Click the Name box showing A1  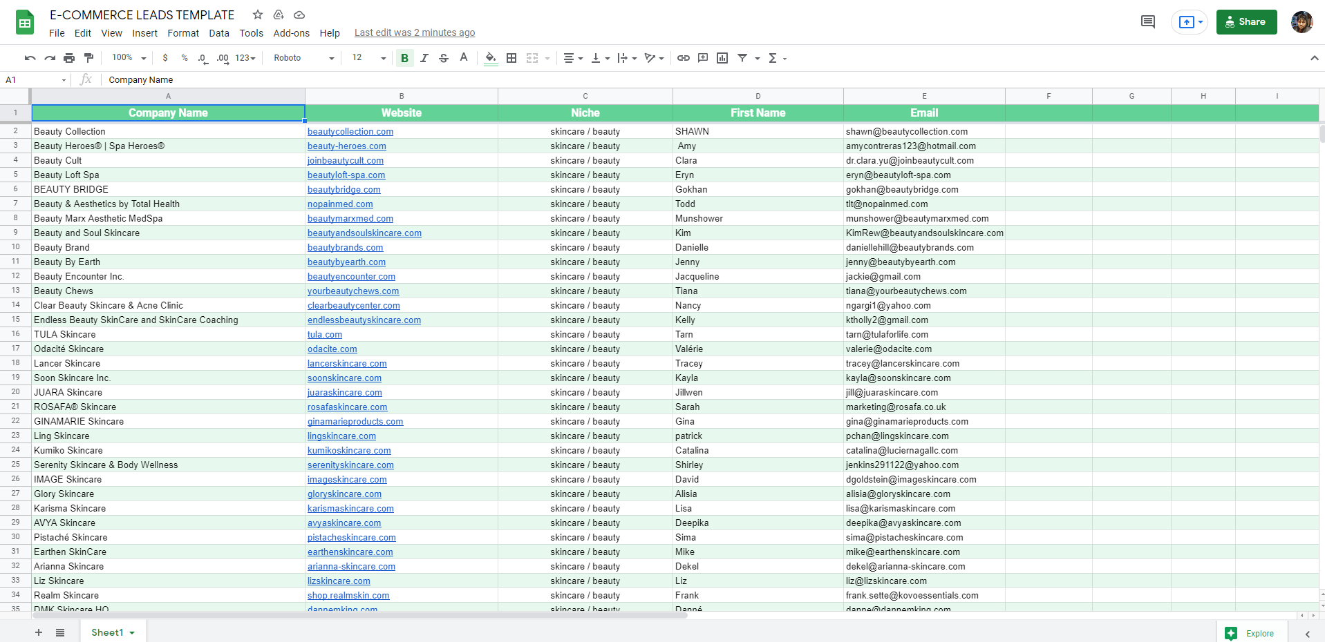click(x=36, y=80)
